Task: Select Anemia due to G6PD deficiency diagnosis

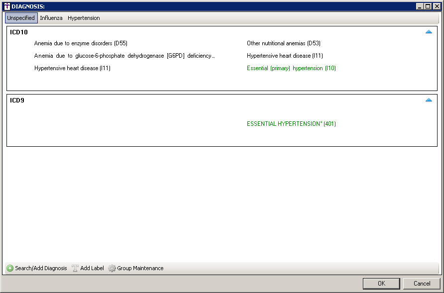Action: tap(124, 56)
